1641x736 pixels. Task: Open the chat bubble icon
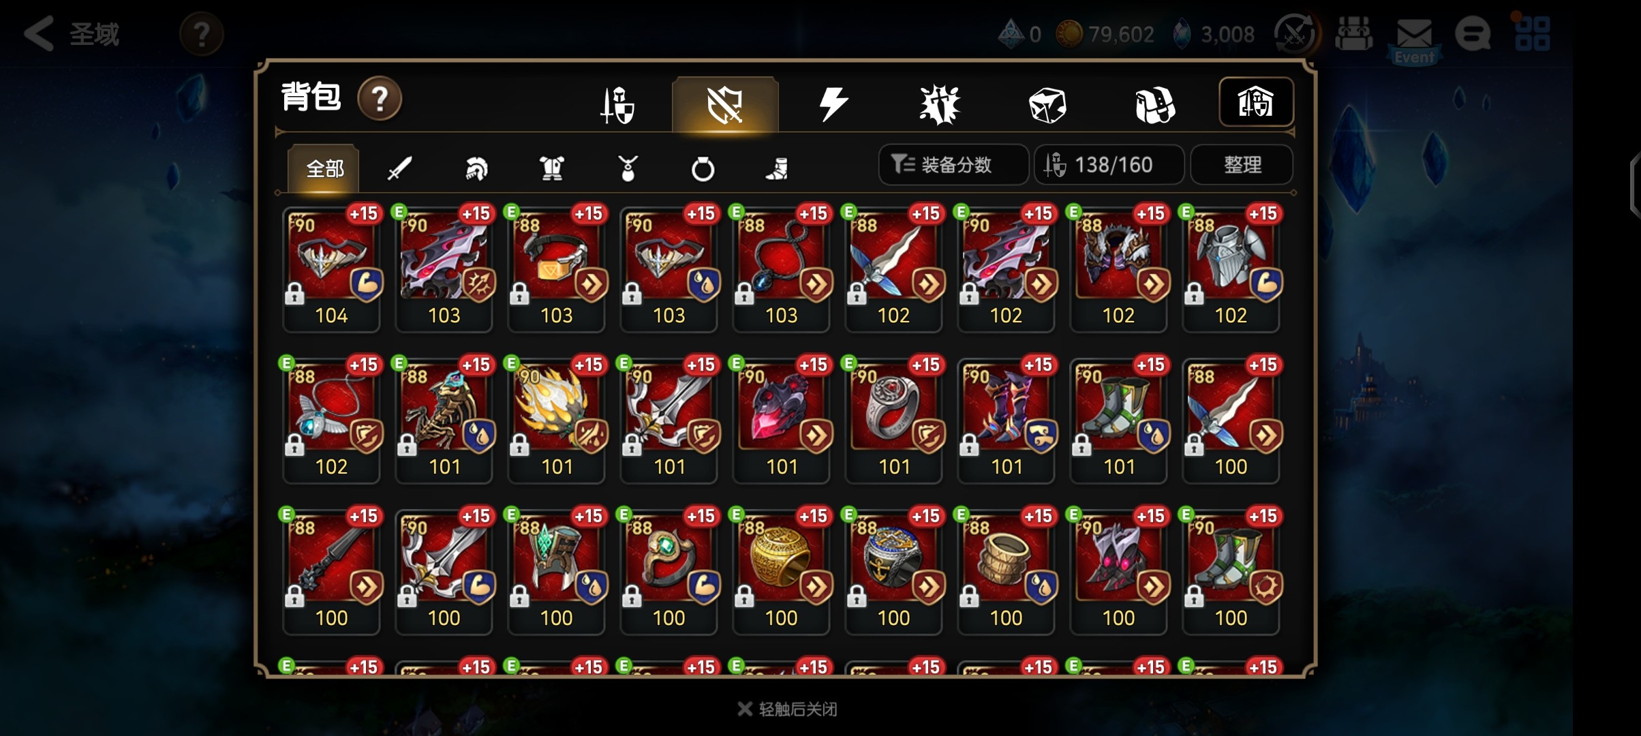click(1472, 34)
